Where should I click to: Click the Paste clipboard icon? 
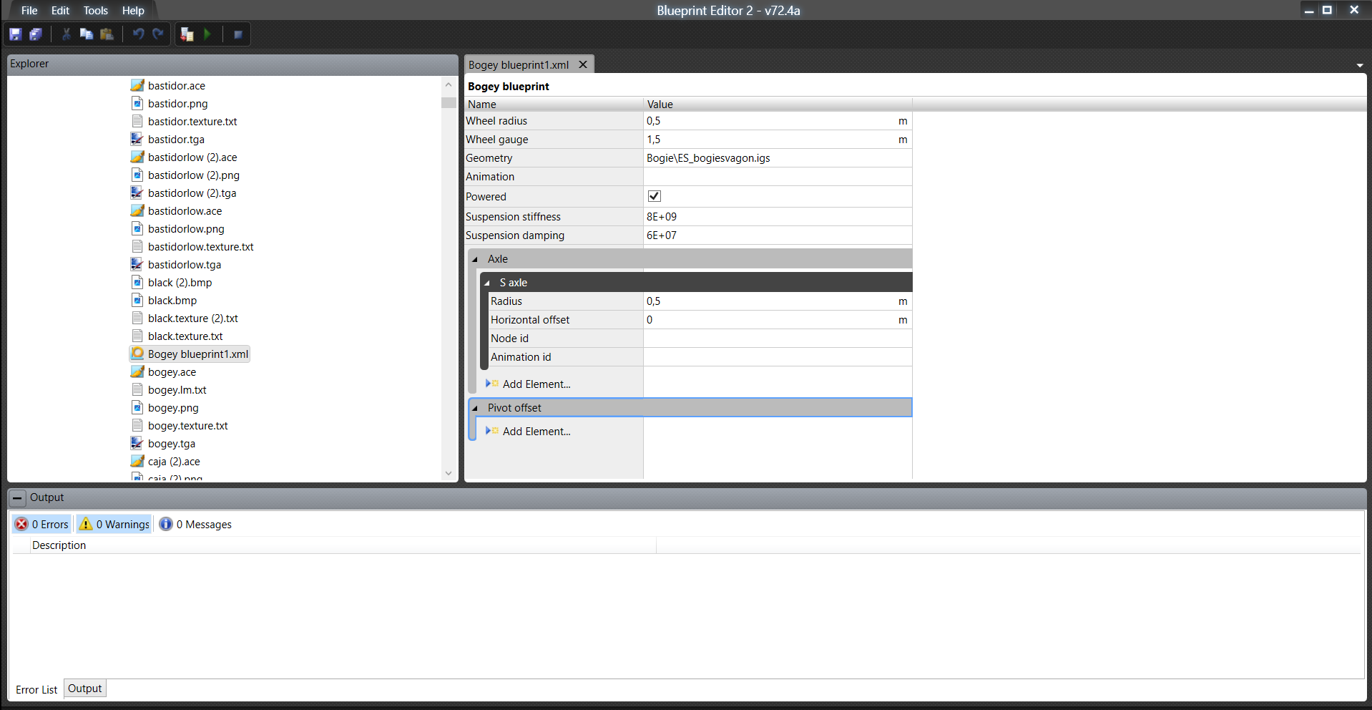(107, 34)
